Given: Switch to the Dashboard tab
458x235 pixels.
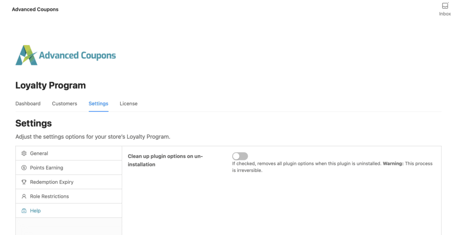Looking at the screenshot, I should tap(28, 103).
